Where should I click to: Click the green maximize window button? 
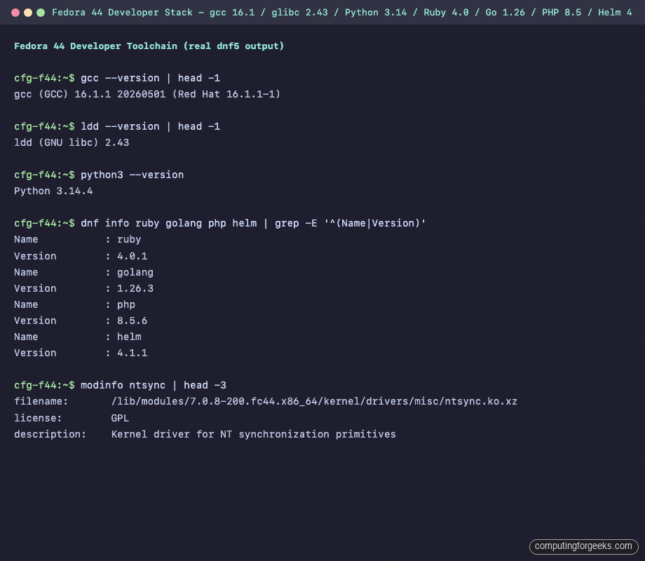click(41, 13)
